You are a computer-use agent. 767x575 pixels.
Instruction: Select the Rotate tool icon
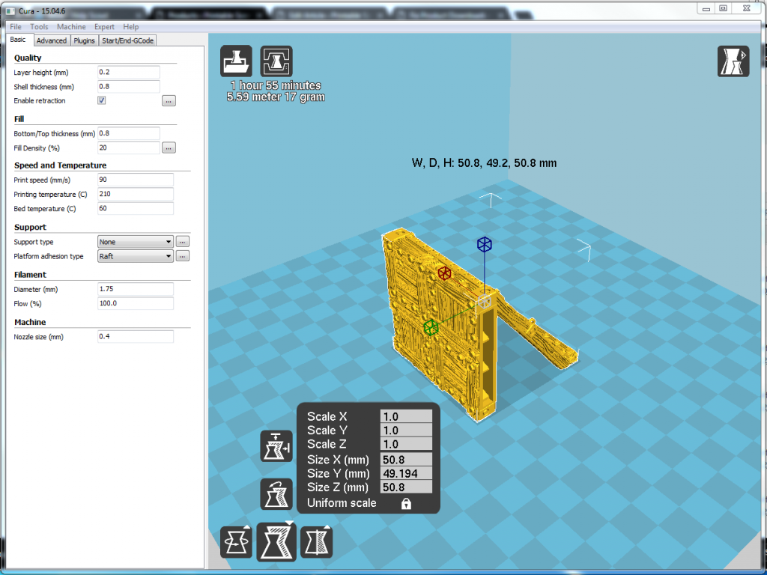click(x=236, y=542)
